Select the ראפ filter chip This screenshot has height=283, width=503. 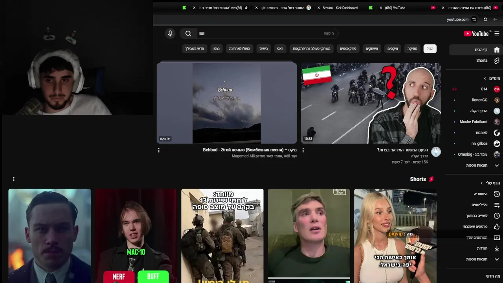click(x=280, y=49)
